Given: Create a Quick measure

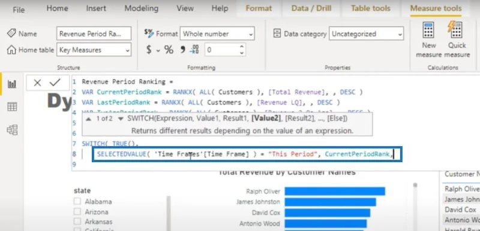Looking at the screenshot, I should 457,39.
